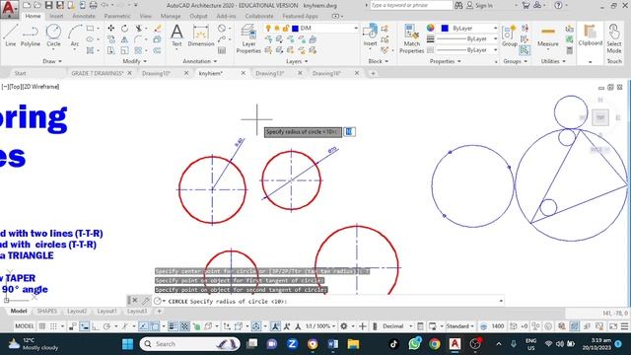631x355 pixels.
Task: Click the Plot printer icon
Action: pyautogui.click(x=93, y=5)
